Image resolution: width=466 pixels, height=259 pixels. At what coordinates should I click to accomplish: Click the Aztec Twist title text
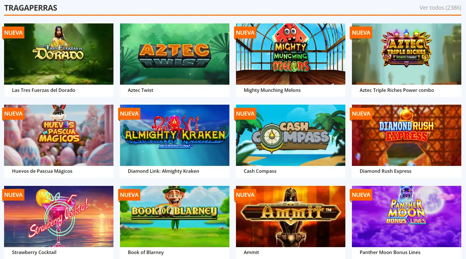pos(140,90)
